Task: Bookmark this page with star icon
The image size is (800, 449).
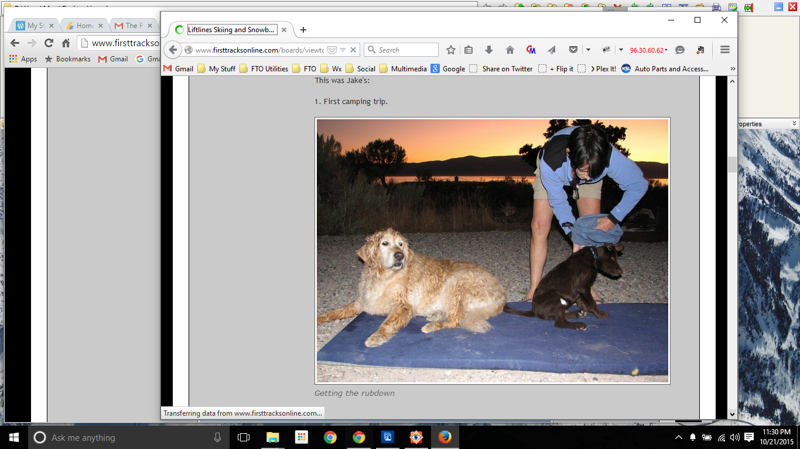Action: 450,50
